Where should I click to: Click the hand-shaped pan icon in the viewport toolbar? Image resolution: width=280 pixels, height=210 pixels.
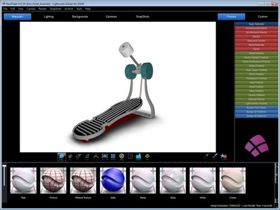pyautogui.click(x=70, y=157)
